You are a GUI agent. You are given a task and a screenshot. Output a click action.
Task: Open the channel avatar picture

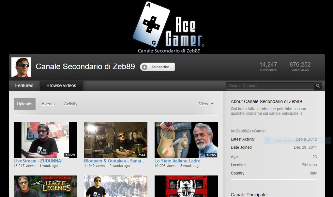point(21,67)
